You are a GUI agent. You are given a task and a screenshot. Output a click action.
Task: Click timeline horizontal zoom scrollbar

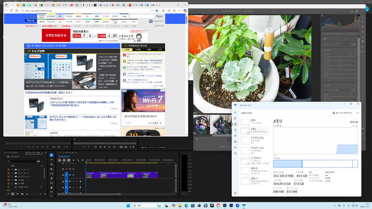click(89, 194)
